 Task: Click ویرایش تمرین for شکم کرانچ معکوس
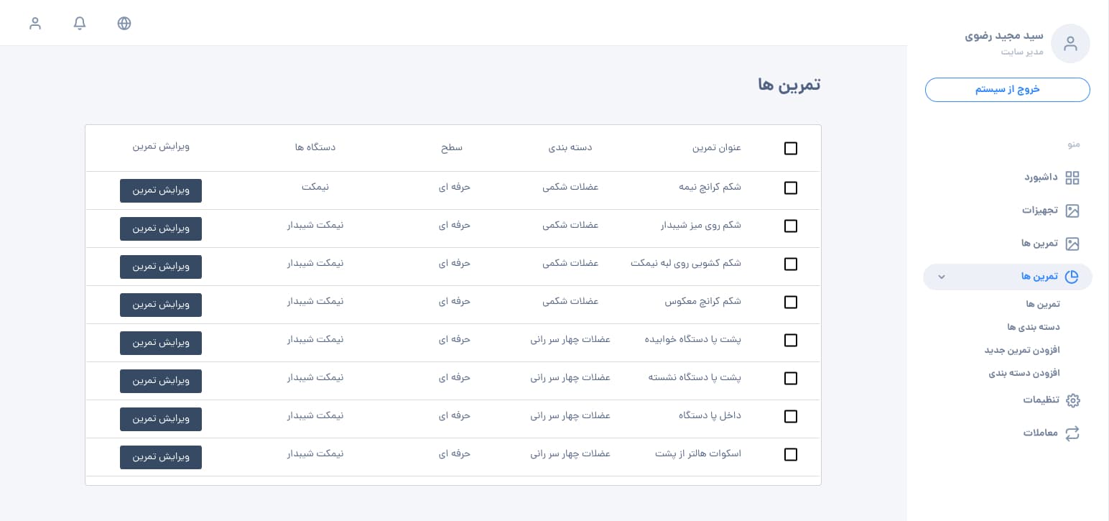tap(161, 305)
